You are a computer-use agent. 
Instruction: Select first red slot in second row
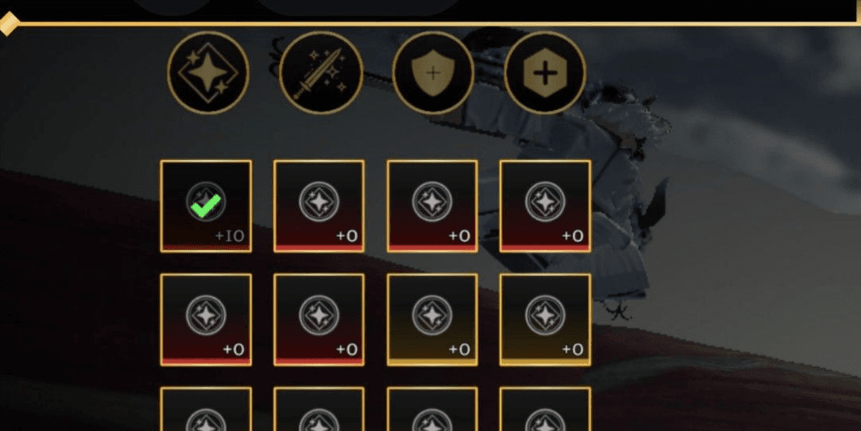pyautogui.click(x=206, y=319)
